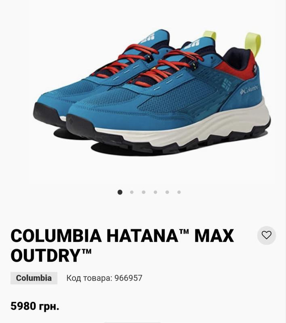Screen dimensions: 286x323
Task: Open the last carousel photo dot
Action: (179, 192)
